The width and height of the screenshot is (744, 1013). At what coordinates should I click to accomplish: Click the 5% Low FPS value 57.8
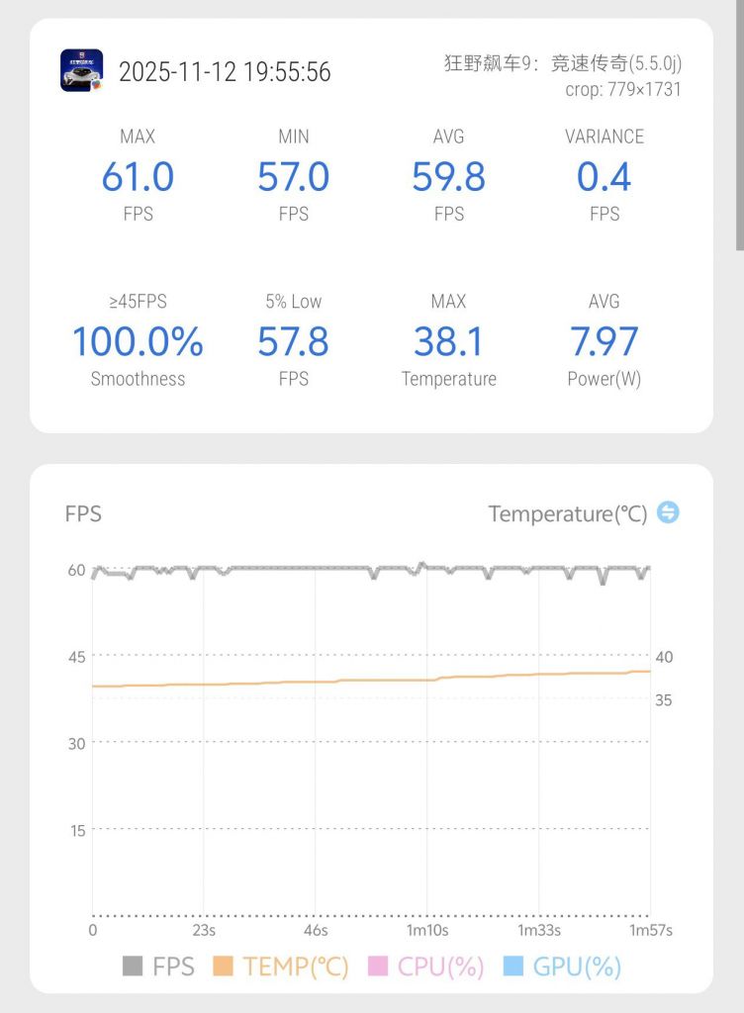point(293,342)
